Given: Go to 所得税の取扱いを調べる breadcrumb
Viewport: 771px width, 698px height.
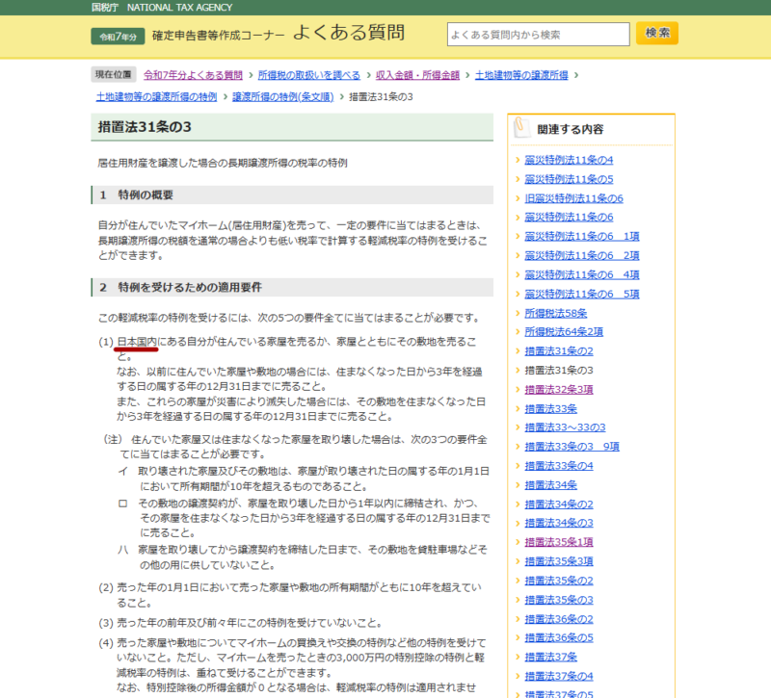Looking at the screenshot, I should pos(308,75).
